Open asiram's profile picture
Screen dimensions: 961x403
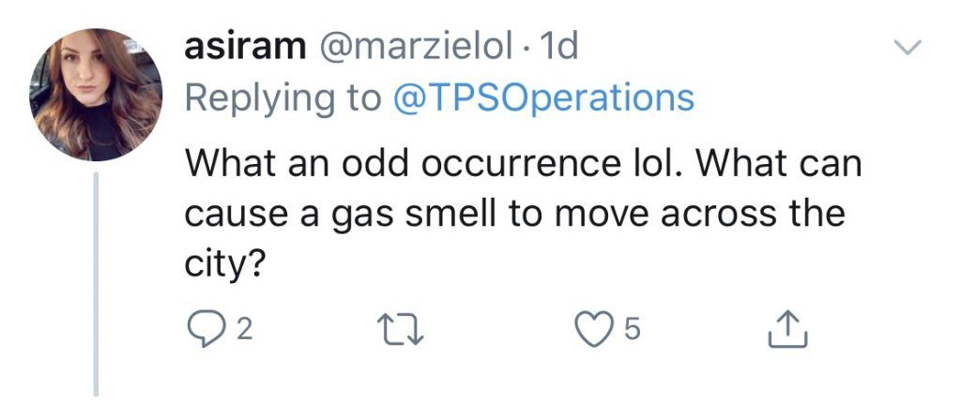(94, 95)
